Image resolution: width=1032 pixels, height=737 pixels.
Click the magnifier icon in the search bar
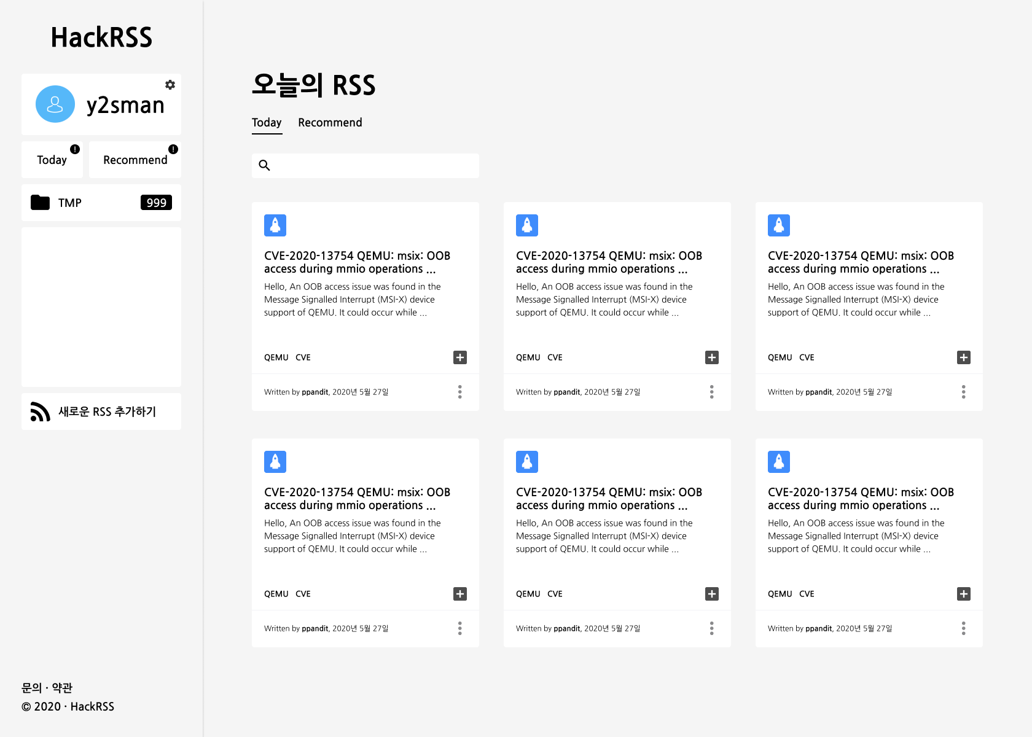point(265,165)
